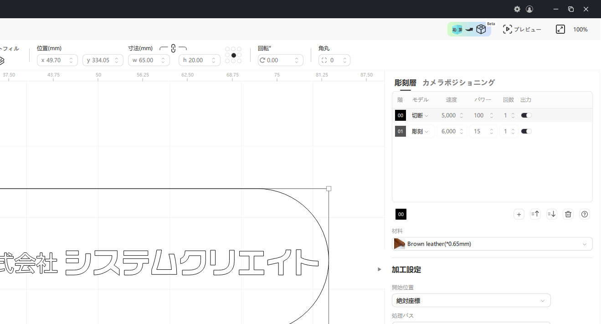This screenshot has width=601, height=324.
Task: Toggle the aspect ratio lock chain icon
Action: [x=173, y=48]
